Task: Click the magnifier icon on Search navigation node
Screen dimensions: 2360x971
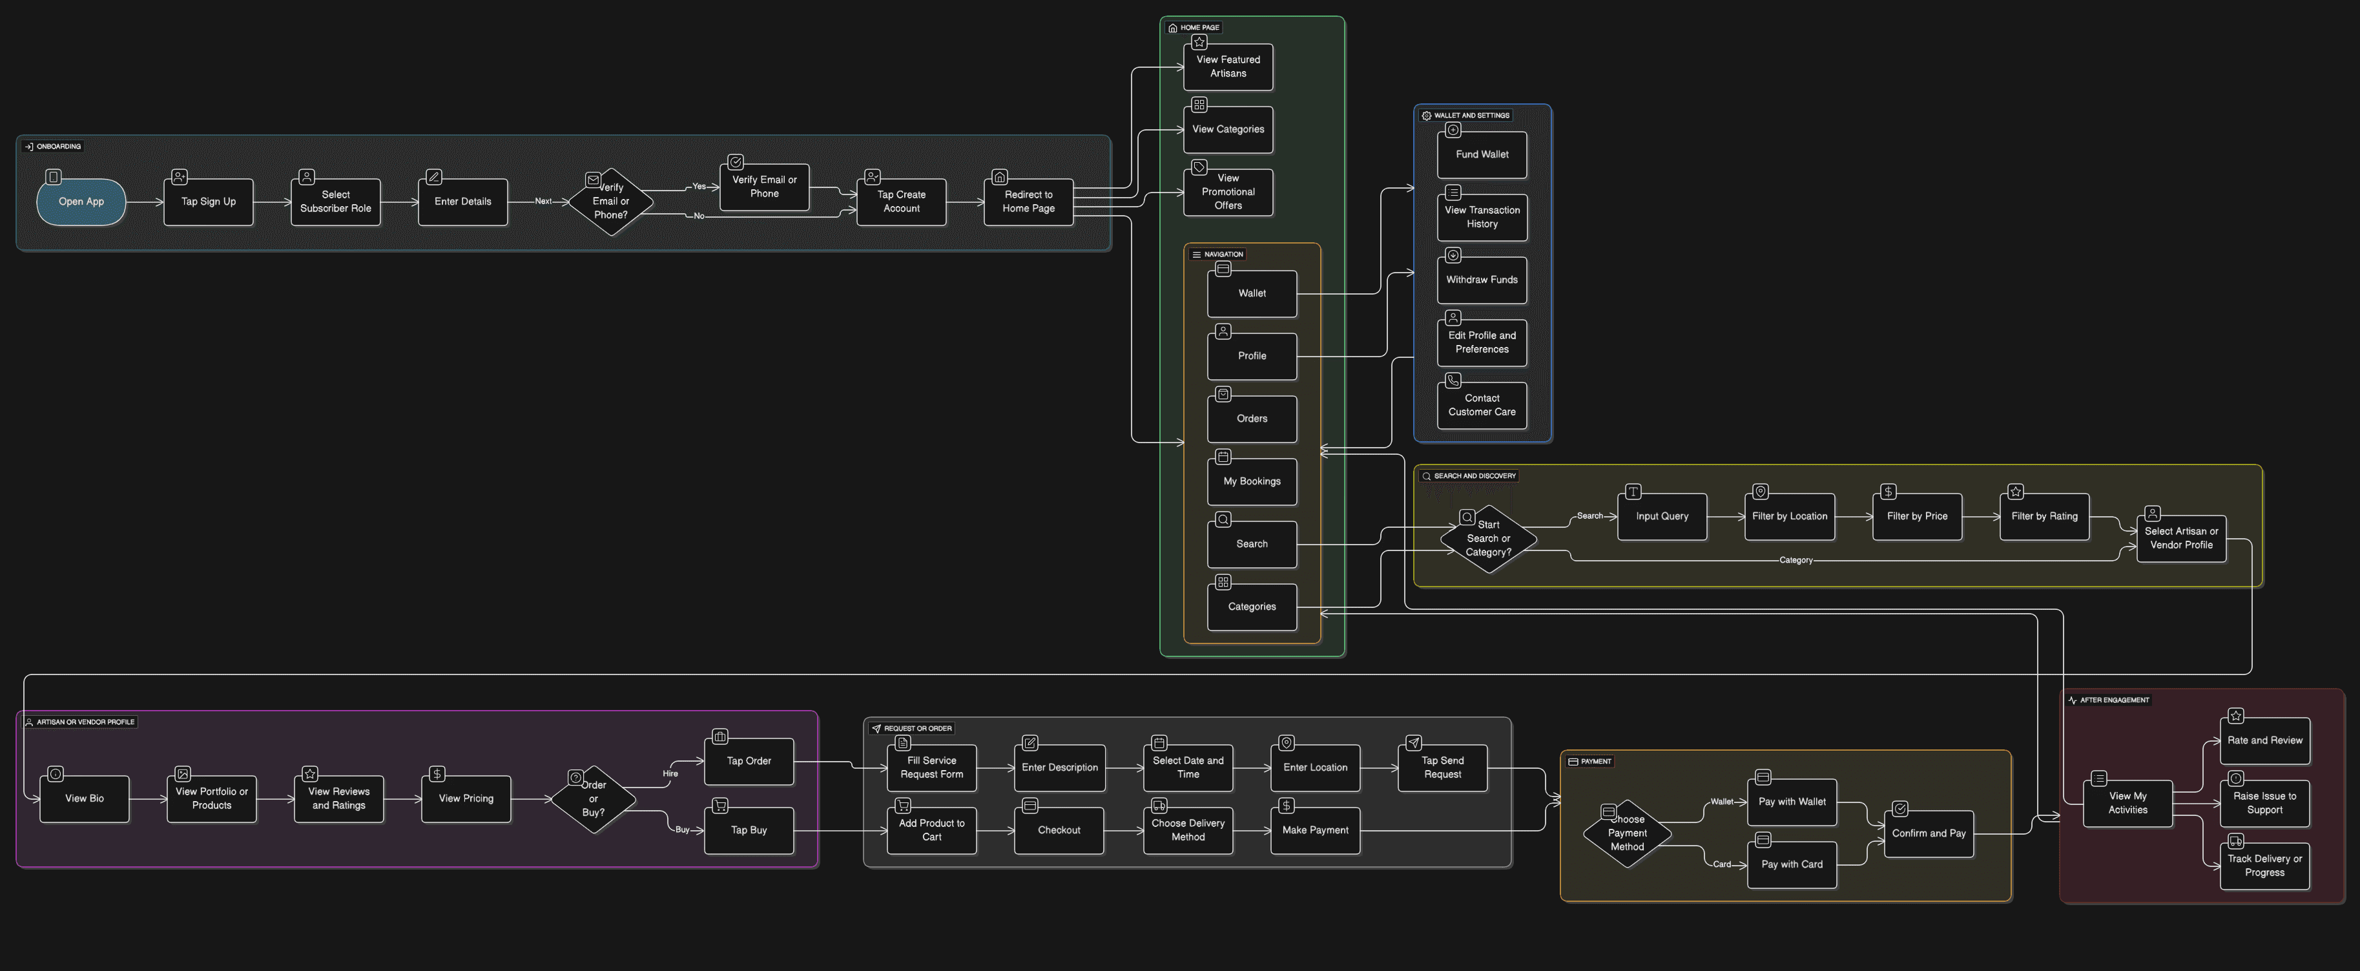Action: [x=1223, y=519]
